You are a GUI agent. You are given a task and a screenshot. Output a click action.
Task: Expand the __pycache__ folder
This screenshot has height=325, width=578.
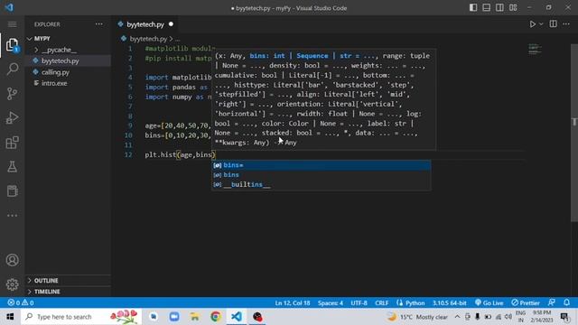click(68, 50)
